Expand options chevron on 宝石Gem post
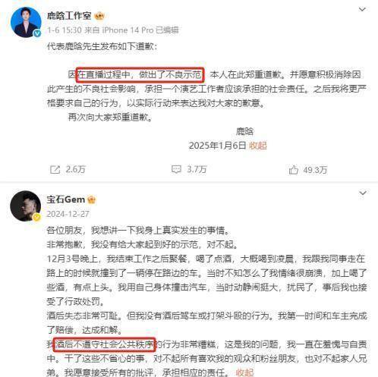The width and height of the screenshot is (378, 377). click(363, 193)
